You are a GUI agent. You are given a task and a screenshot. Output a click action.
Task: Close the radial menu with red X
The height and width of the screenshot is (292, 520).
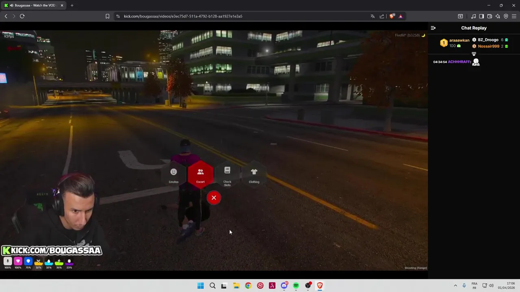click(x=214, y=198)
